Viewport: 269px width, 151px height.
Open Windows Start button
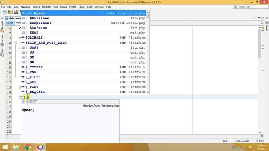[x=5, y=147]
